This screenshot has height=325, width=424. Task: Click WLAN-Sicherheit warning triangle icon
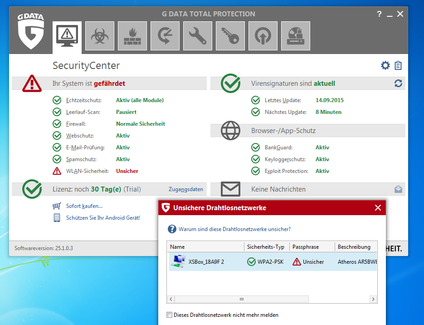click(x=57, y=171)
